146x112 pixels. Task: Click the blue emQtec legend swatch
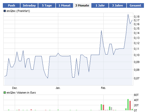(5, 11)
